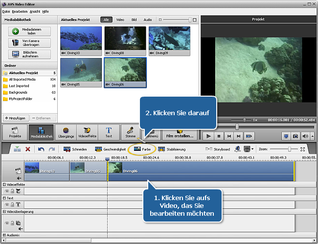Screen dimensions: 318x244
Task: Delete selected item with red X
Action: 28,149
